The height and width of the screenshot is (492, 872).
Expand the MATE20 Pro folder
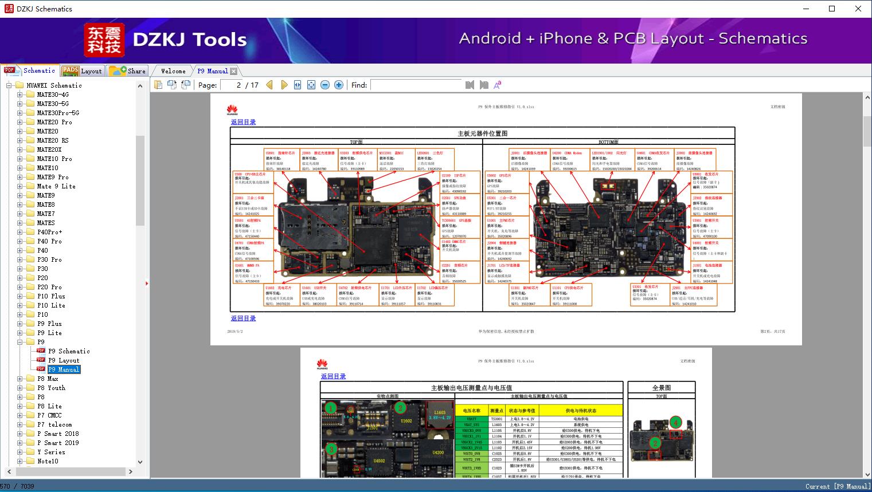click(20, 122)
